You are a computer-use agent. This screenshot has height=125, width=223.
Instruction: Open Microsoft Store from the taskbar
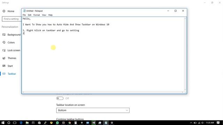pyautogui.click(x=39, y=123)
